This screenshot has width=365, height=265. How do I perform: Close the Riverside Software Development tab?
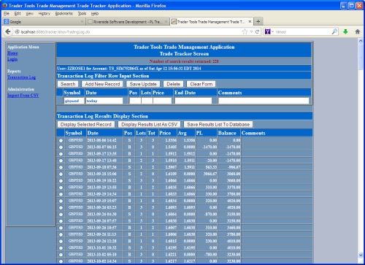coord(166,22)
